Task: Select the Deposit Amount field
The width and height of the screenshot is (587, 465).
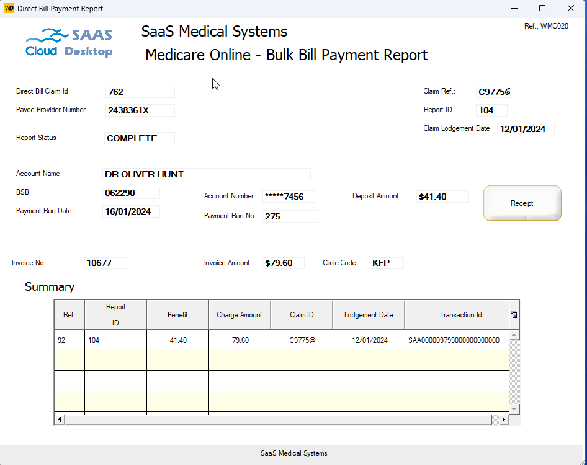Action: click(442, 197)
